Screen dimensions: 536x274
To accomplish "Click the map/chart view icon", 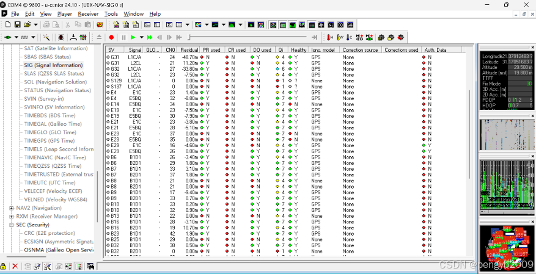I will (x=198, y=24).
